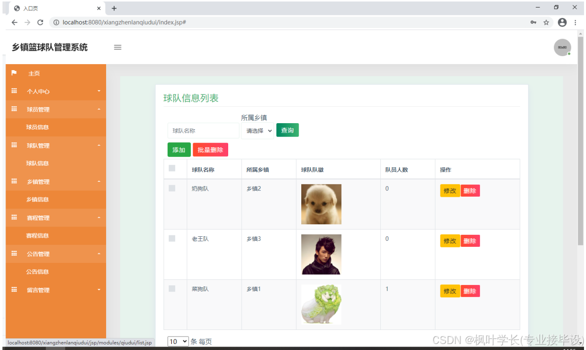
Task: Click the 乡镇篮球队管理系统 title
Action: pyautogui.click(x=50, y=48)
